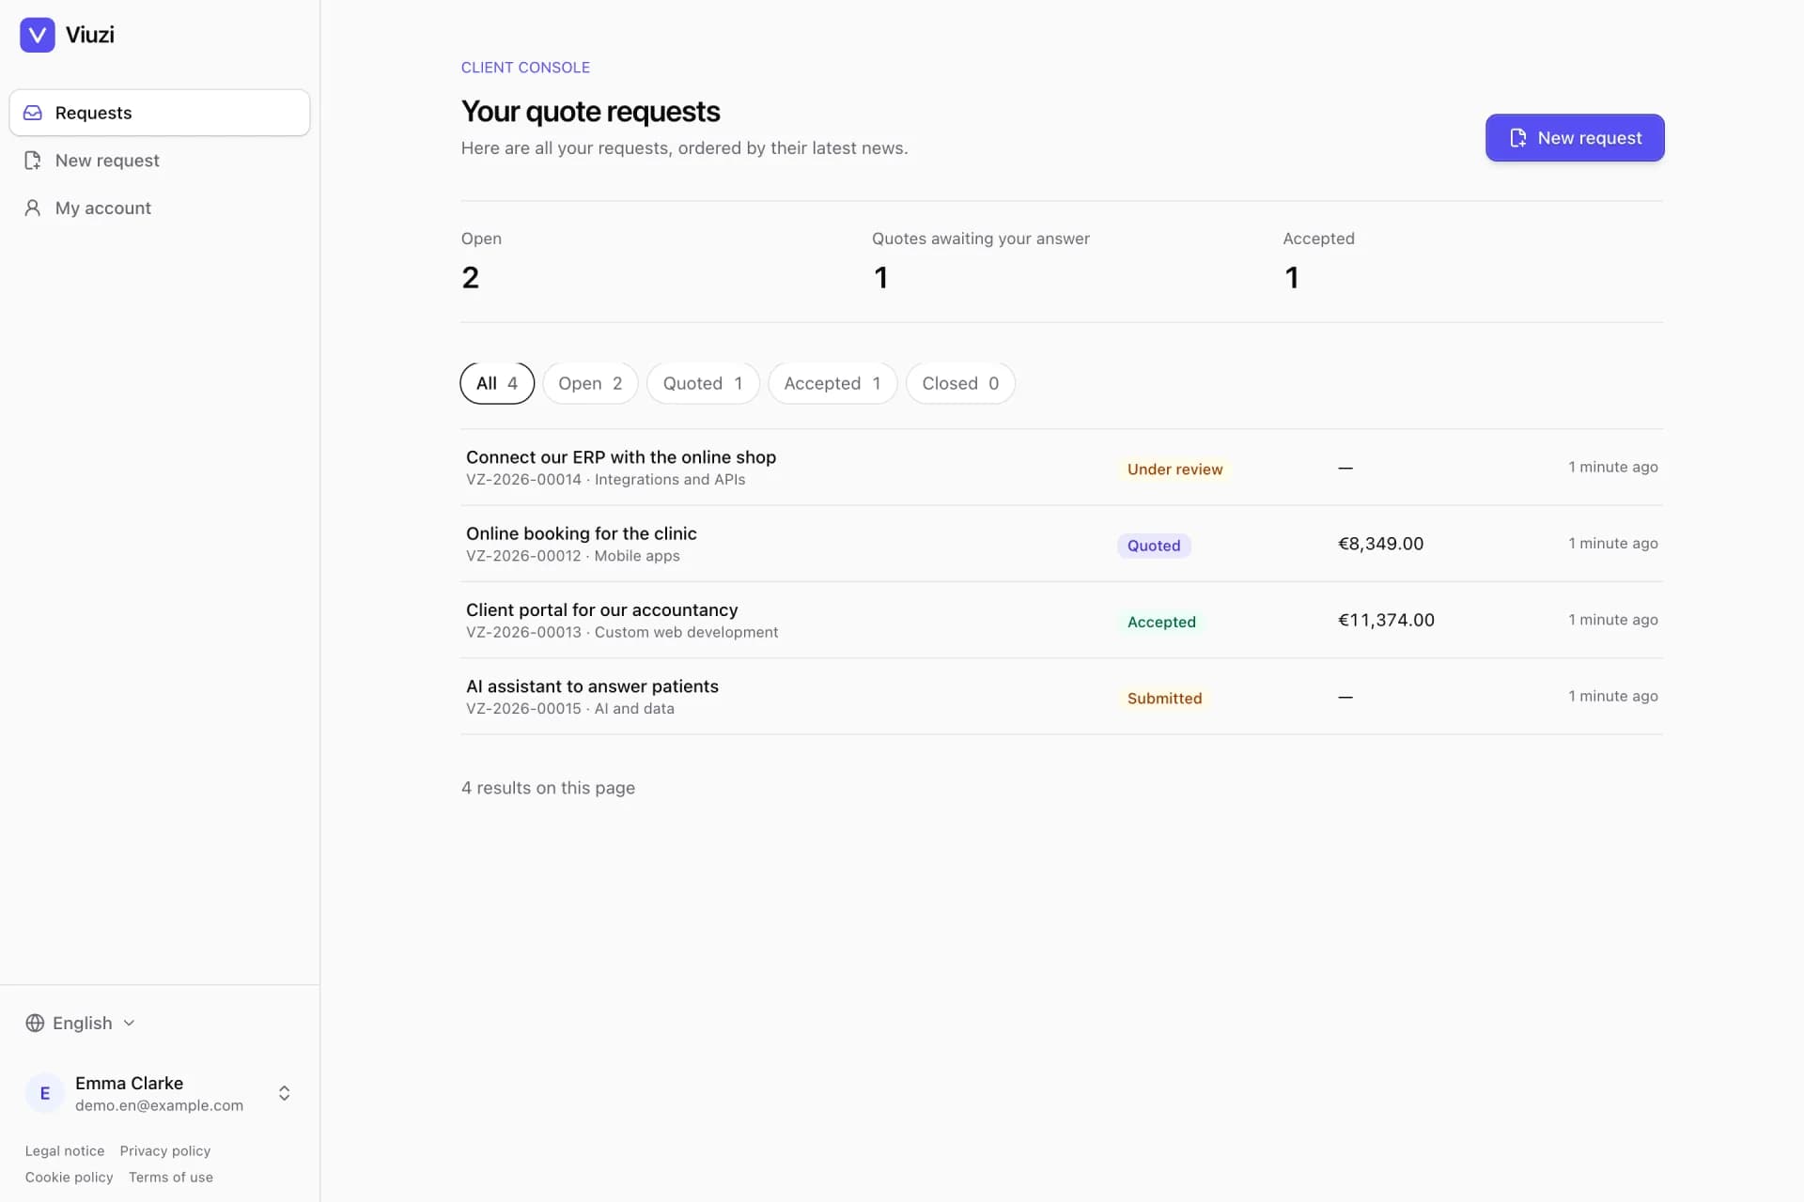
Task: Click the My account person icon
Action: (x=33, y=208)
